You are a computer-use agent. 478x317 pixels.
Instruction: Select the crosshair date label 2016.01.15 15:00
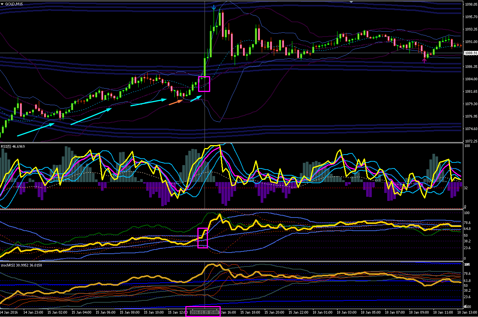(x=205, y=312)
